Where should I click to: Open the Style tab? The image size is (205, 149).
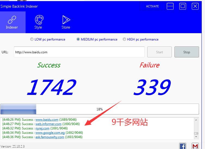point(39,22)
